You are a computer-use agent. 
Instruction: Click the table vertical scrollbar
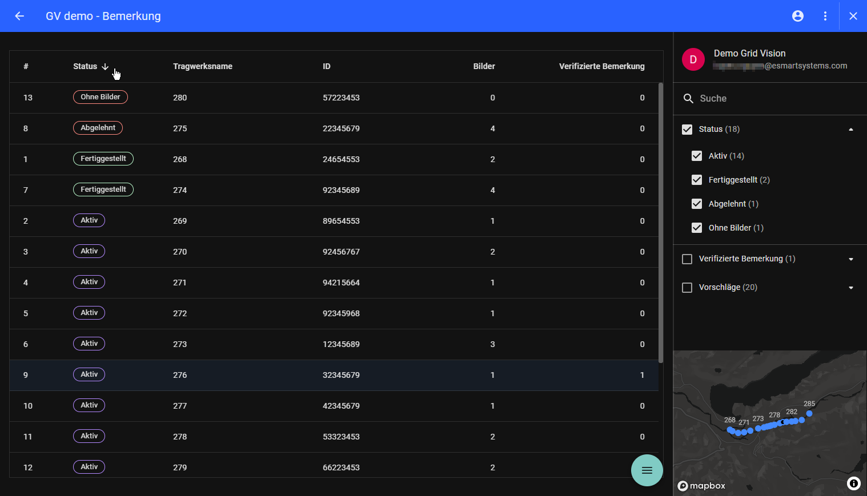pyautogui.click(x=661, y=223)
